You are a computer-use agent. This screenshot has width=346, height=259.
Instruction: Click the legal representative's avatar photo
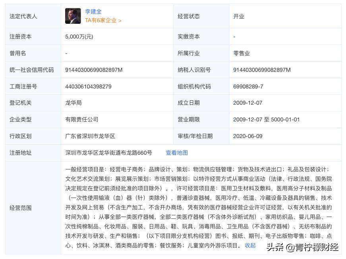(x=73, y=16)
